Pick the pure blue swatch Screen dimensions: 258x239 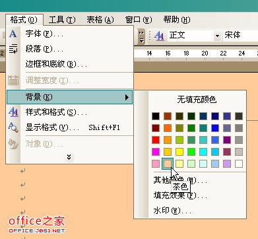point(215,128)
